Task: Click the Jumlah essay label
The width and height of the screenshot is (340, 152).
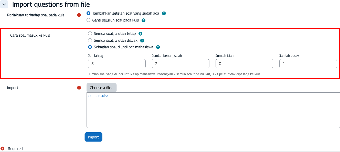Action: [289, 56]
